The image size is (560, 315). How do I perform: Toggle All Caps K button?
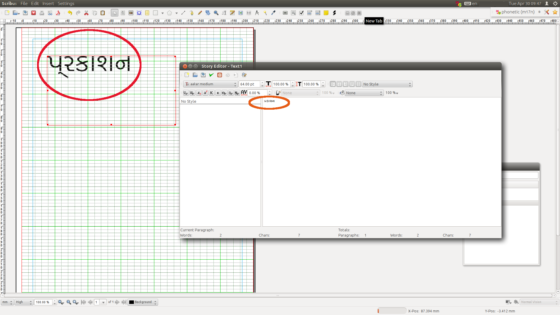click(211, 93)
